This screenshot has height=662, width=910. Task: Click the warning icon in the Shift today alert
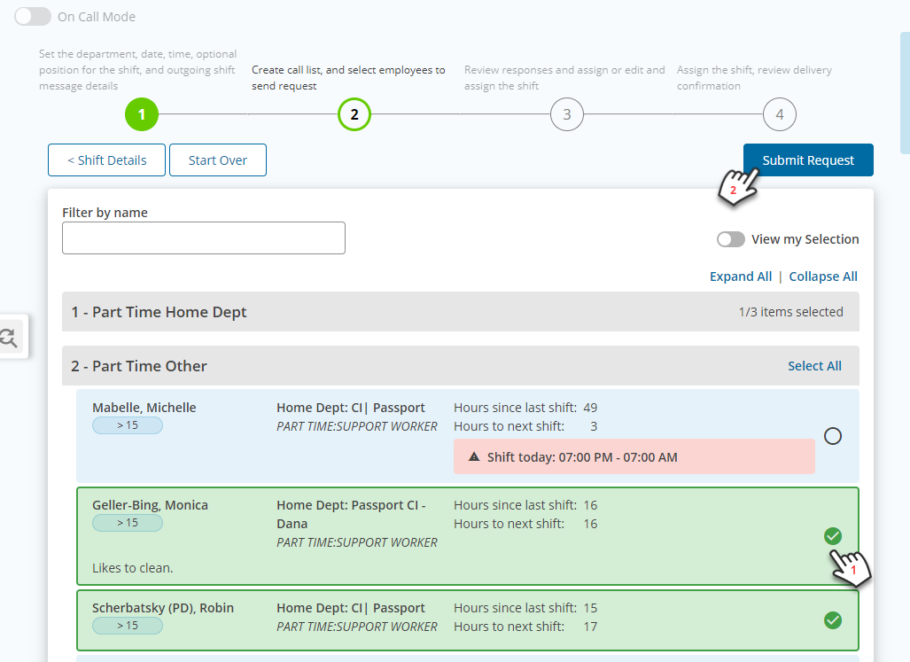pyautogui.click(x=474, y=456)
